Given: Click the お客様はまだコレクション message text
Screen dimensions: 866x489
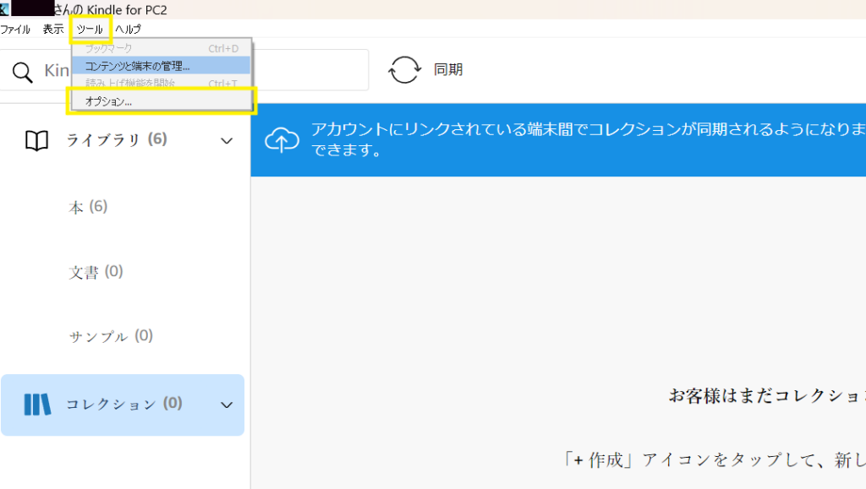Looking at the screenshot, I should [x=767, y=395].
